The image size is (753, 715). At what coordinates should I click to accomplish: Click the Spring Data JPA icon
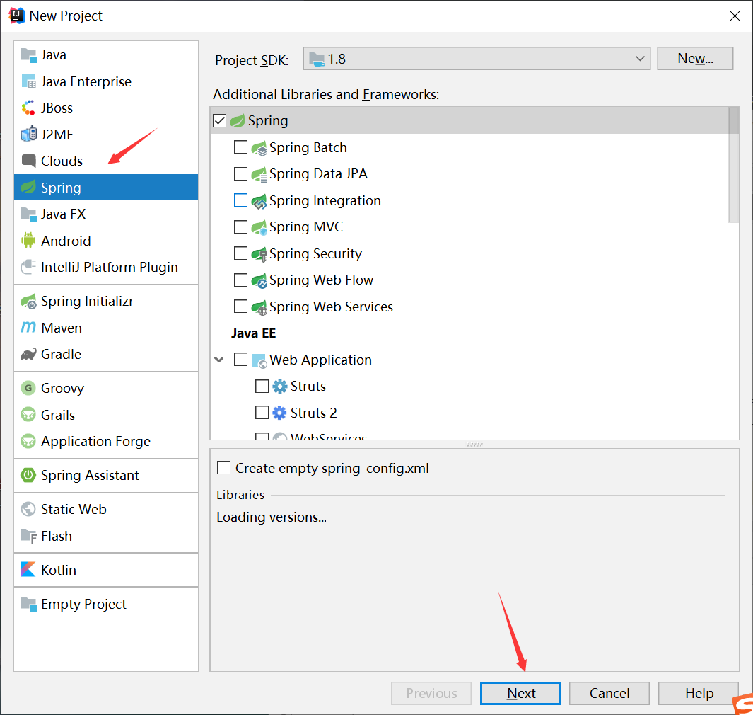coord(259,175)
